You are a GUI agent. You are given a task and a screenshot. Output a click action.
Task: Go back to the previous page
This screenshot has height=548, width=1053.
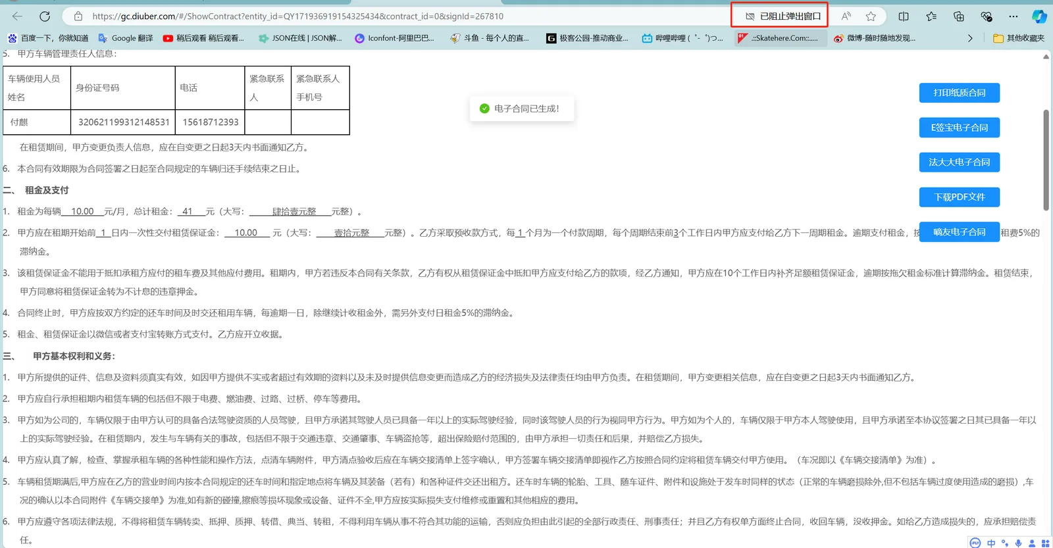click(x=18, y=16)
